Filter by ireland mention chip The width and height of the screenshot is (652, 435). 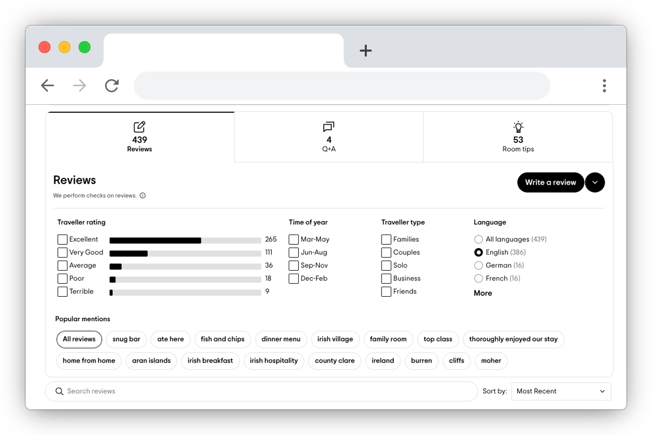tap(383, 361)
